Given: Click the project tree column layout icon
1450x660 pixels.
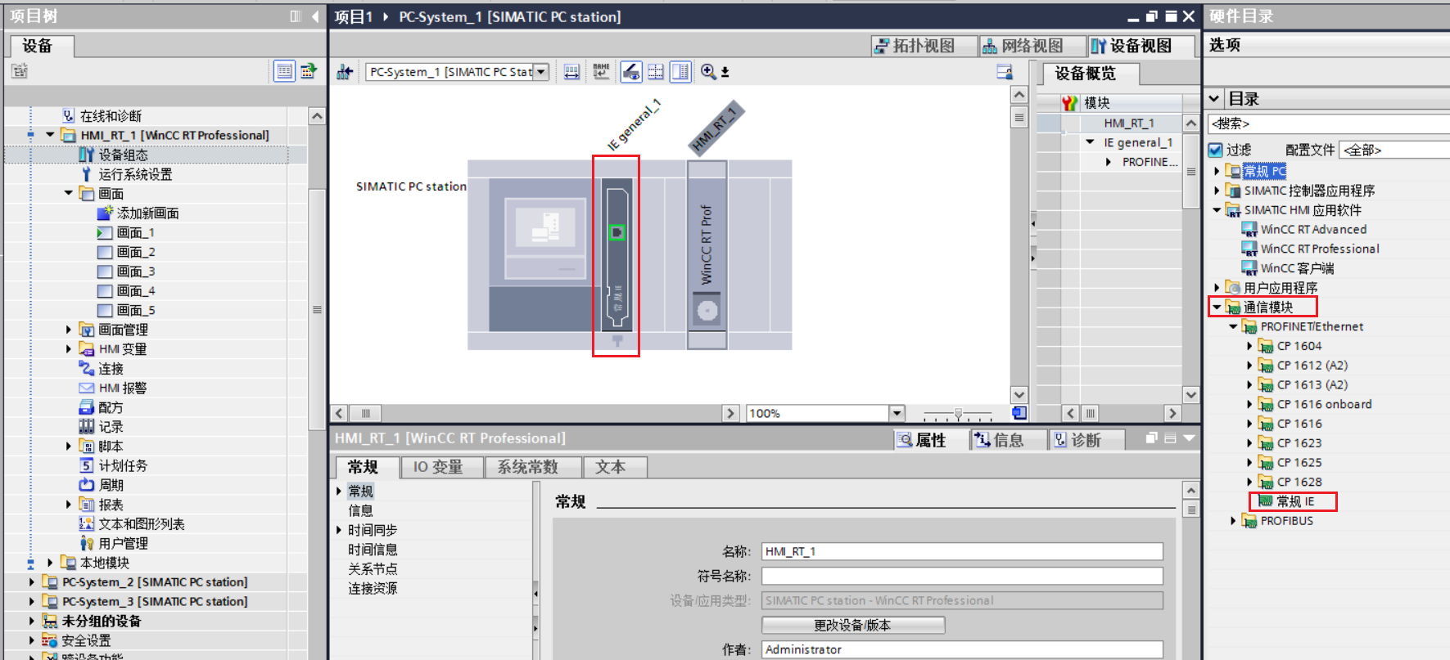Looking at the screenshot, I should [x=296, y=16].
